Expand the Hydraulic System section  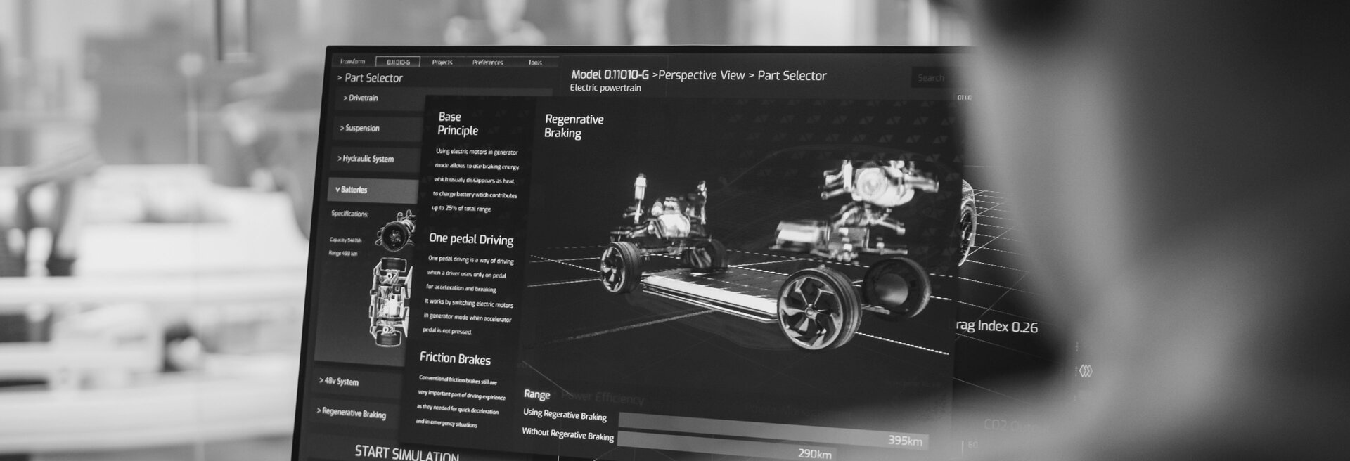tap(366, 159)
